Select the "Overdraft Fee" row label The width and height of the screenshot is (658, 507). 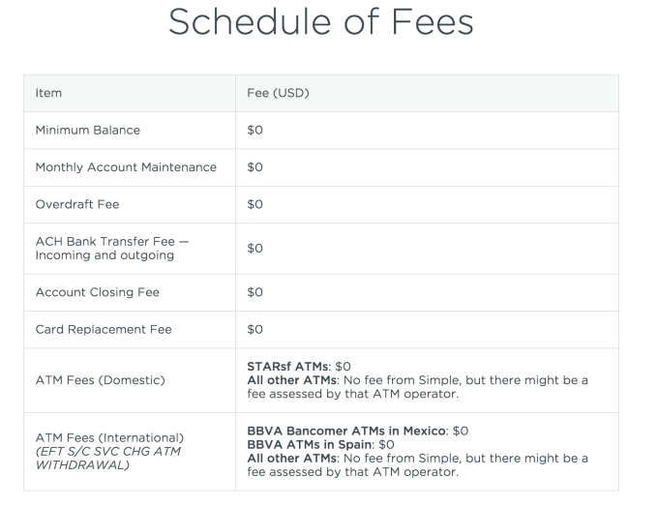pyautogui.click(x=76, y=205)
